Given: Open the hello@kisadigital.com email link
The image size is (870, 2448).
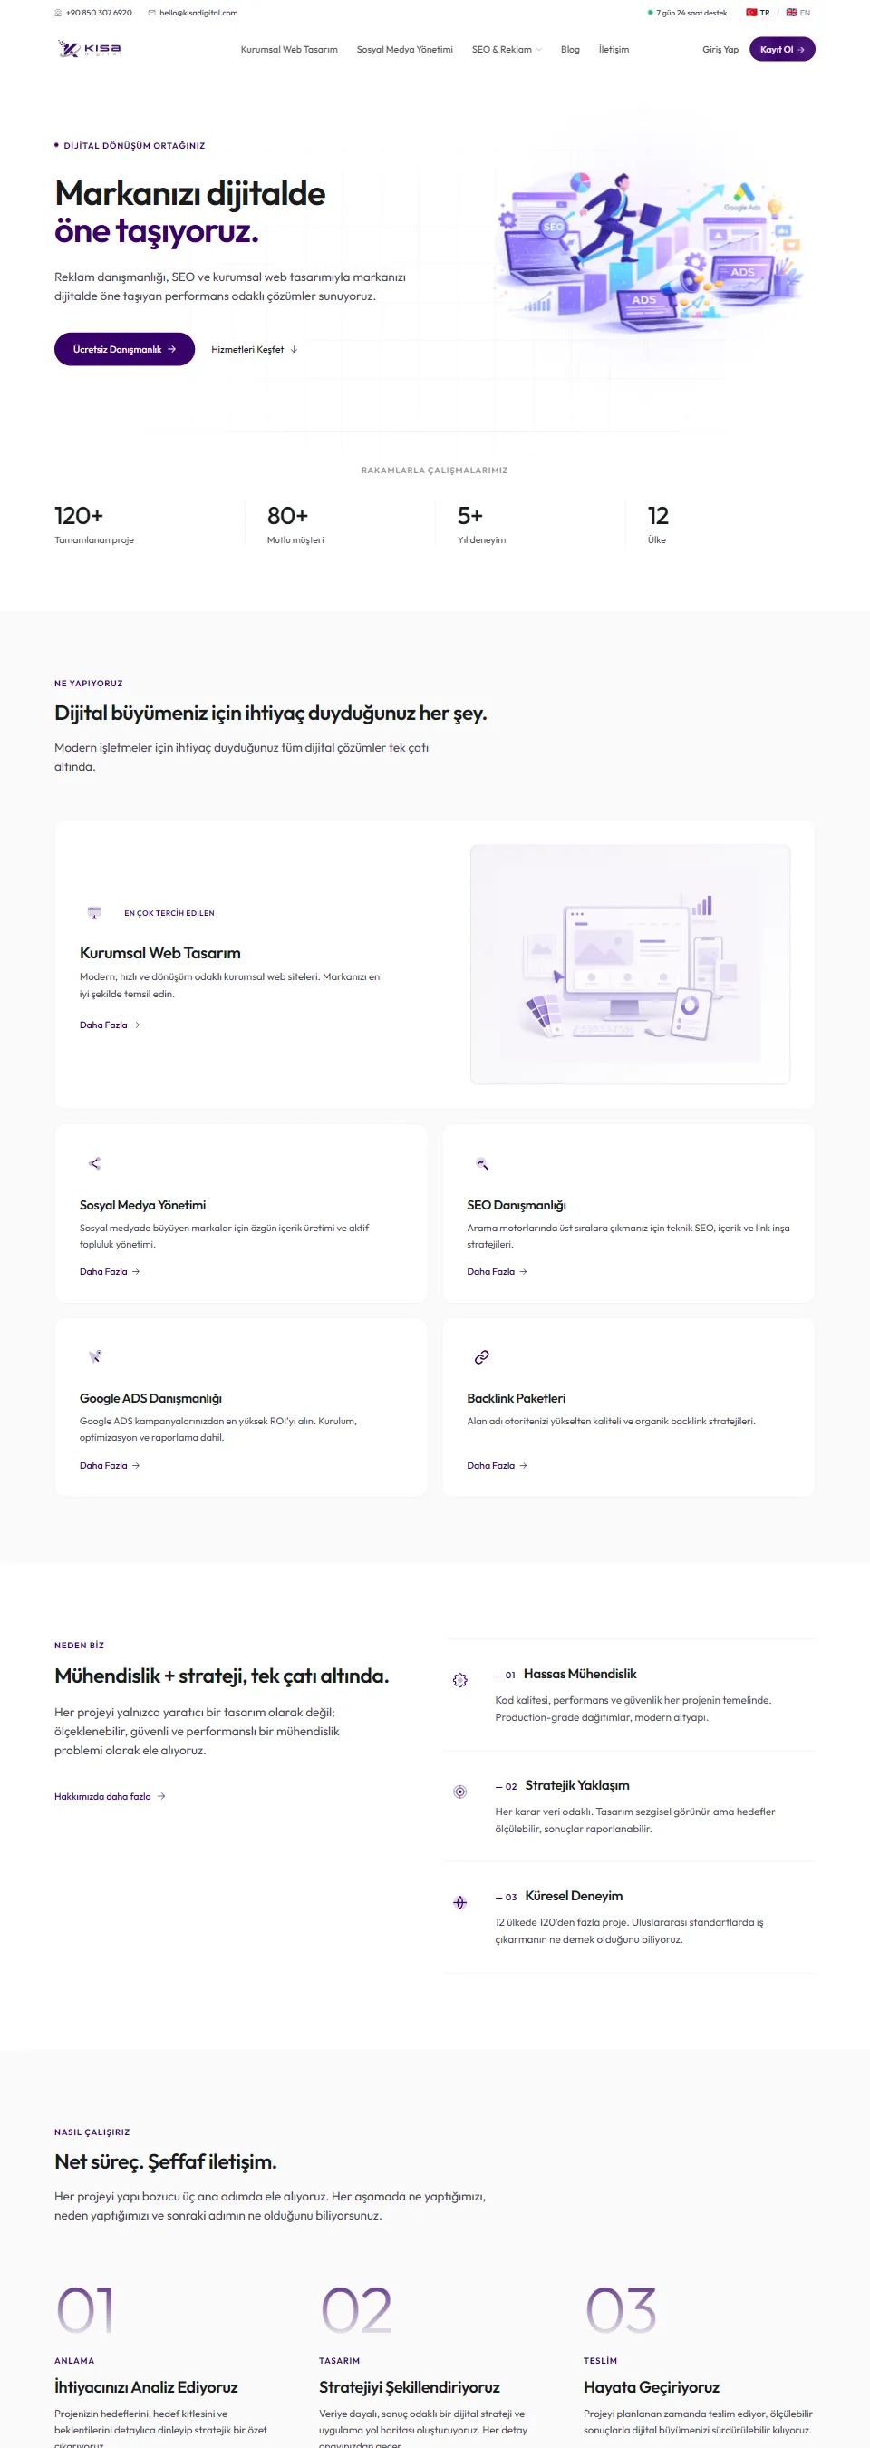Looking at the screenshot, I should pos(193,14).
